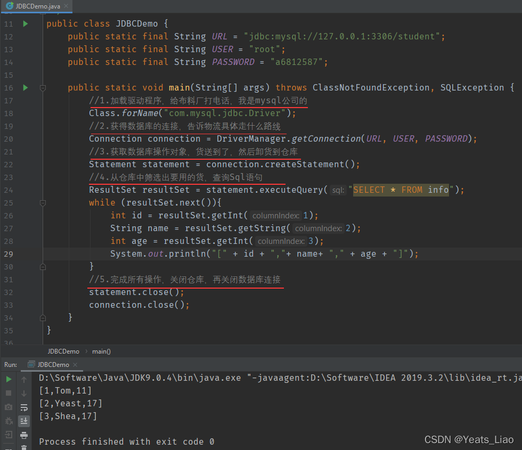Click the up arrow in console toolbar
This screenshot has height=450, width=522.
[24, 379]
